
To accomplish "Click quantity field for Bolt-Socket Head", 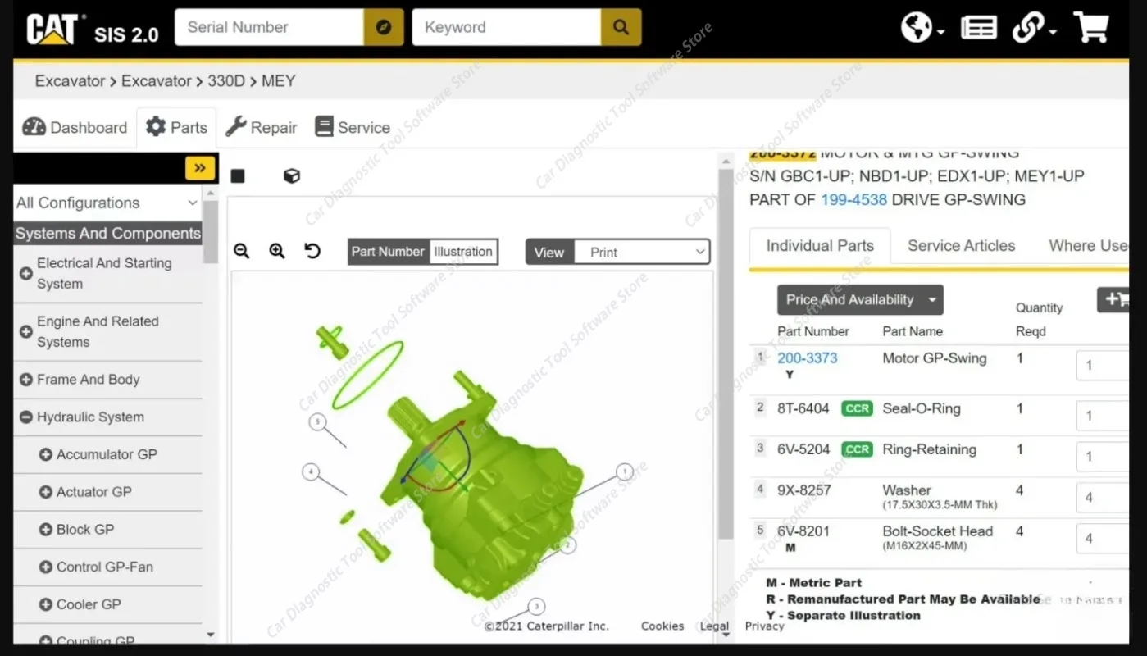I will (1103, 538).
